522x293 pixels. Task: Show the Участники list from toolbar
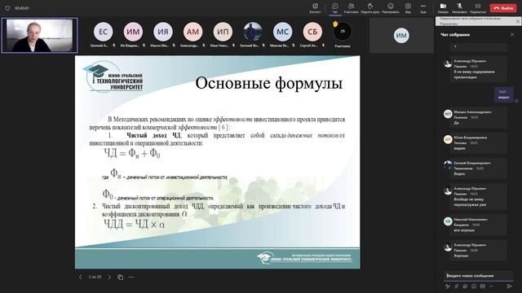coord(351,8)
